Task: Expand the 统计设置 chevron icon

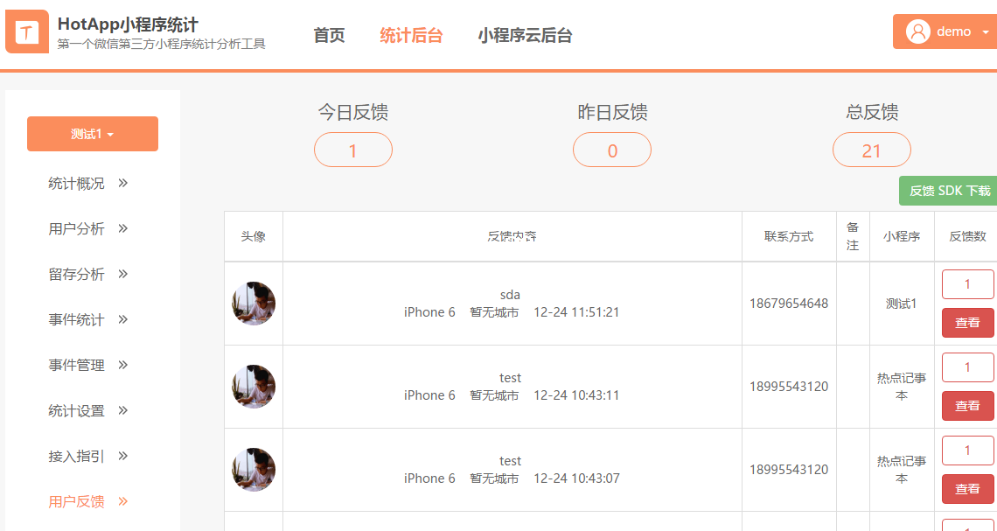Action: (123, 410)
